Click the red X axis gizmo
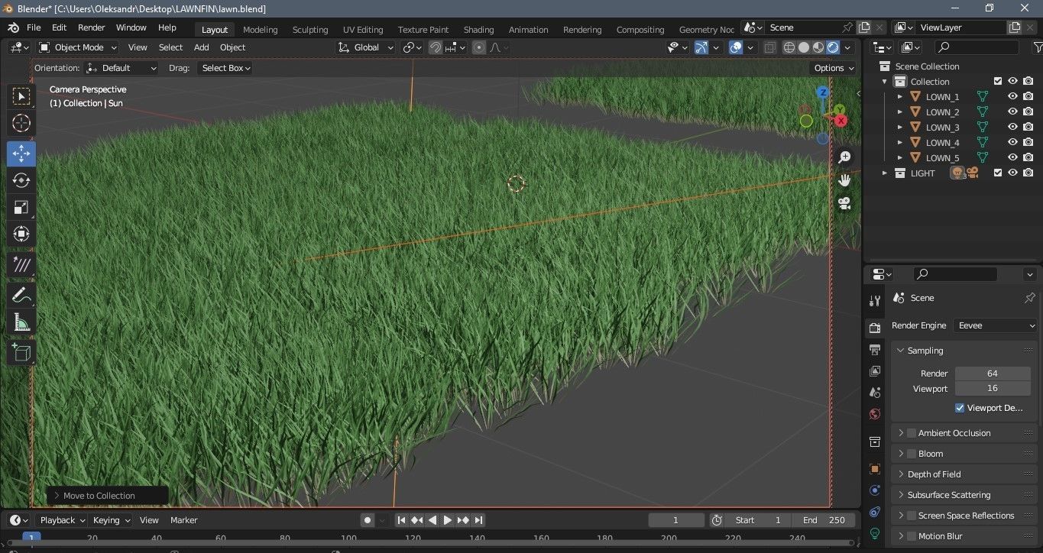 841,121
